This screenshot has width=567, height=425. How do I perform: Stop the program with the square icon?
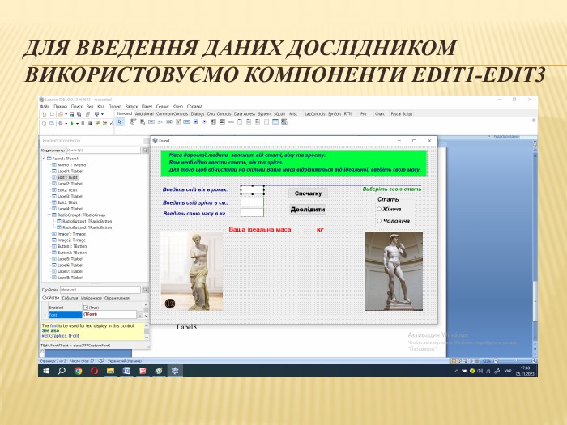pos(90,124)
